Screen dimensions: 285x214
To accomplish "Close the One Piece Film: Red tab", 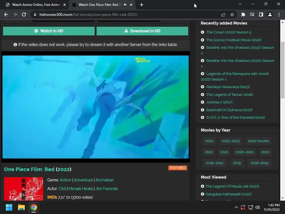I will tap(131, 5).
